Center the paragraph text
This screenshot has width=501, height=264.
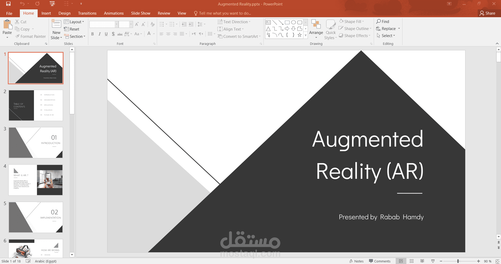(x=168, y=34)
